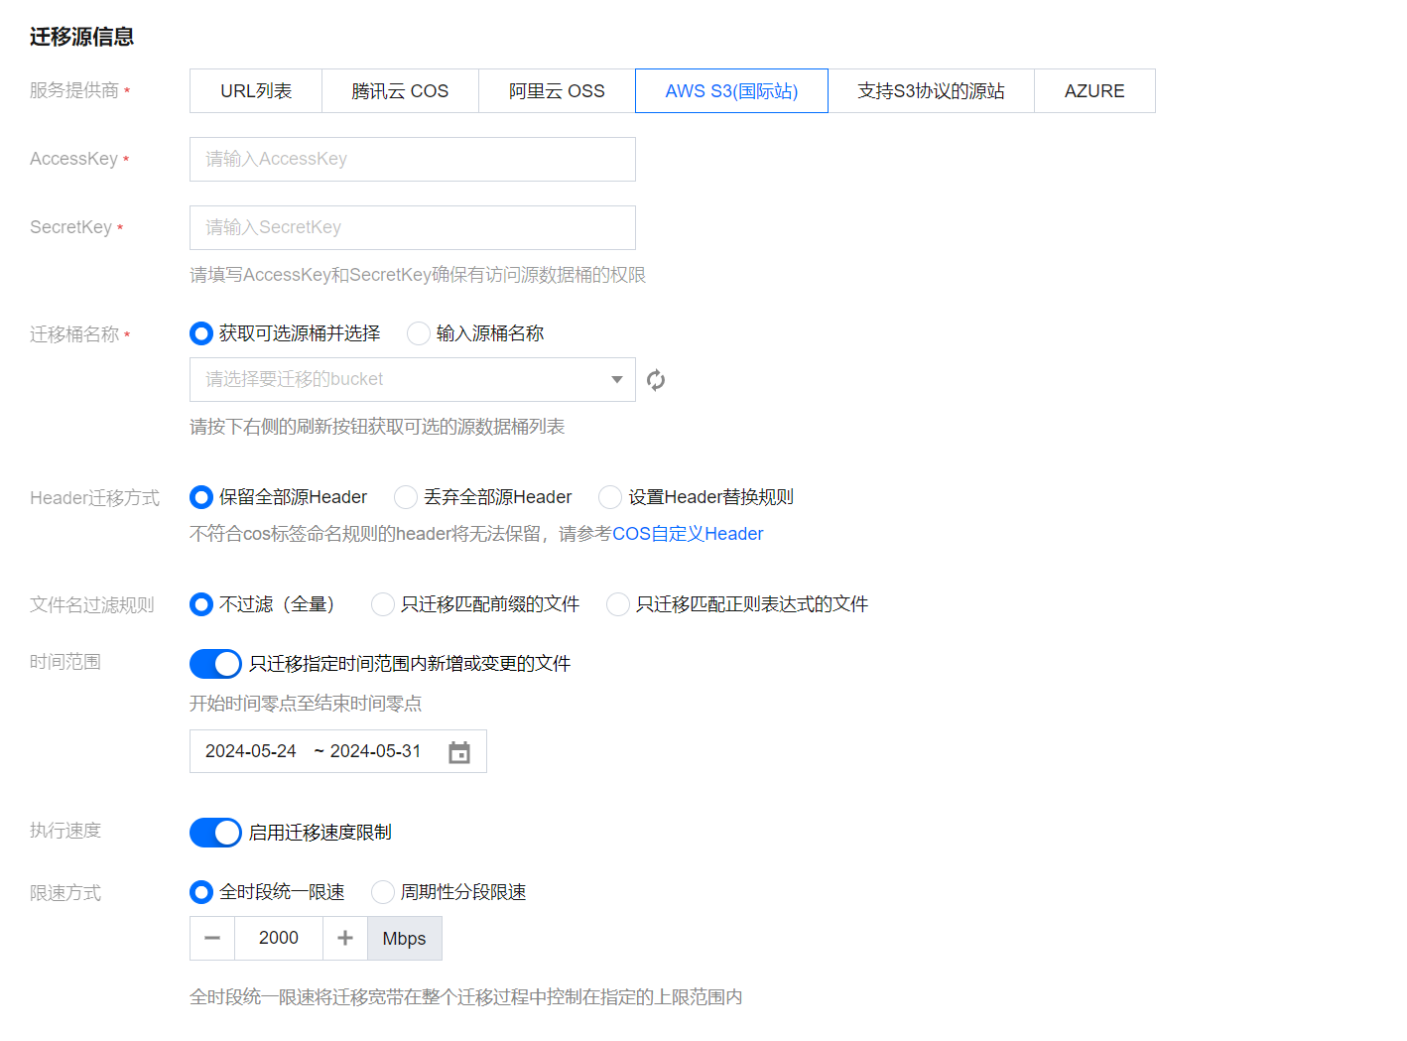The image size is (1407, 1041).
Task: Select 设置Header替换规则 option
Action: [610, 497]
